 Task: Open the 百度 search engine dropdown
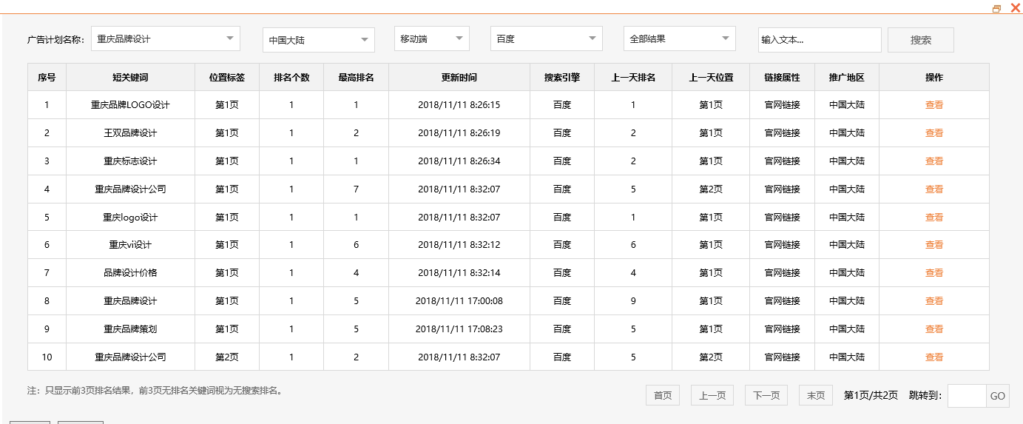pyautogui.click(x=547, y=38)
